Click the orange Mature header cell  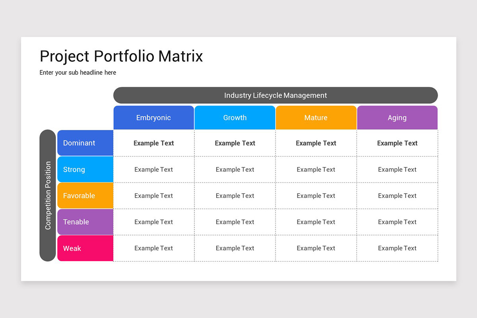(316, 118)
